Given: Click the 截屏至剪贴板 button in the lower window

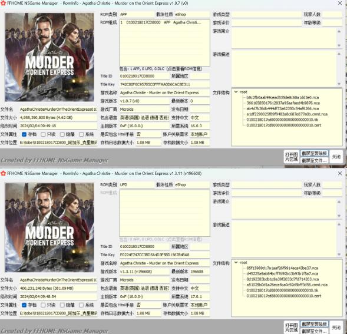Looking at the screenshot, I should [314, 324].
